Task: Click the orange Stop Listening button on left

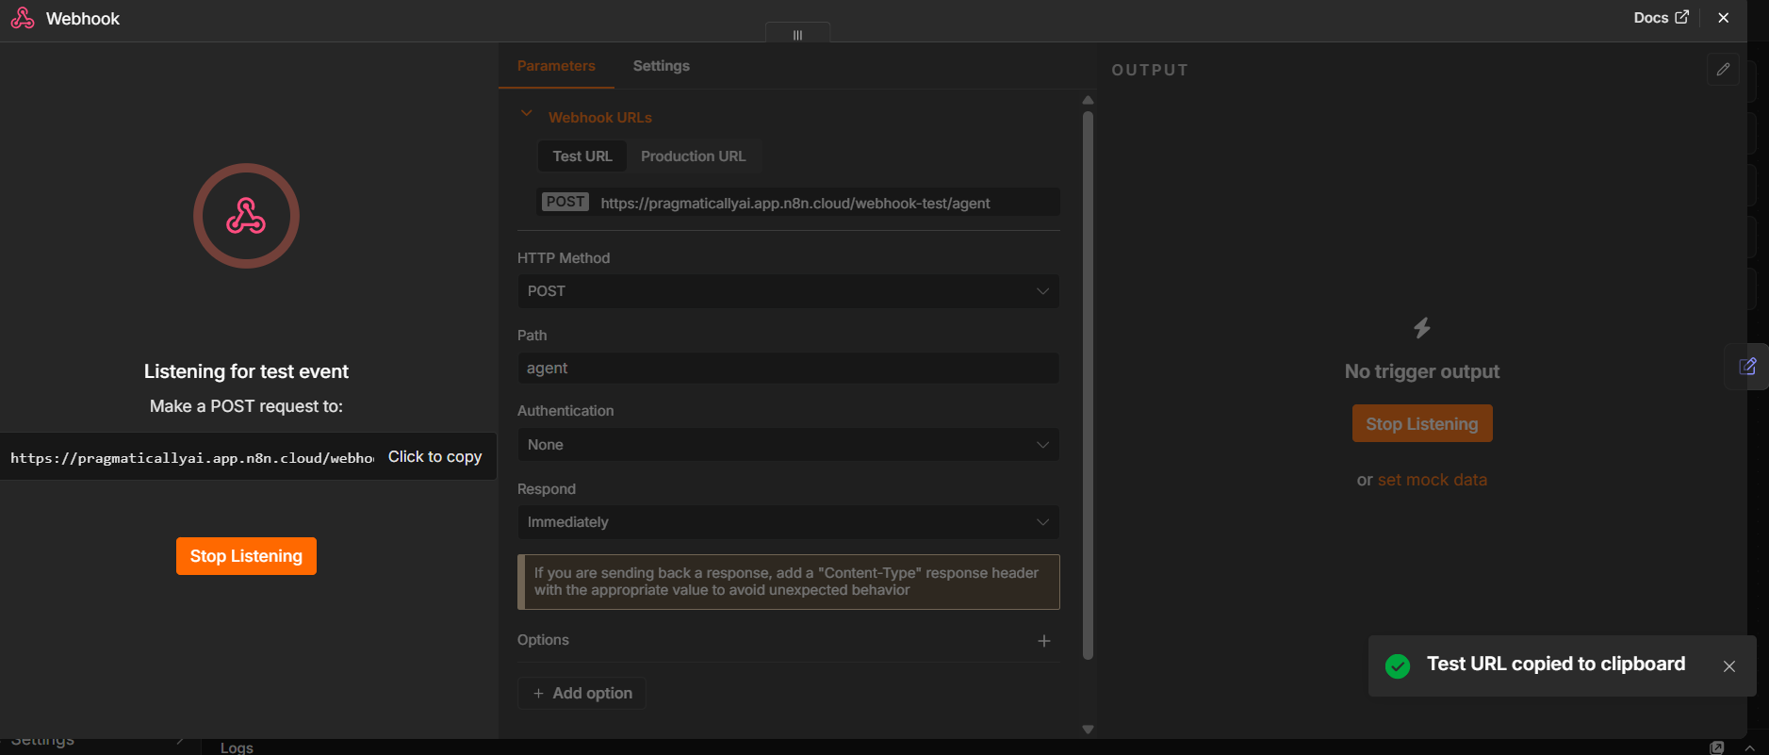Action: point(246,556)
